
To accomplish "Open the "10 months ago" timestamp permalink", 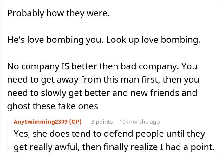I will tap(140, 122).
